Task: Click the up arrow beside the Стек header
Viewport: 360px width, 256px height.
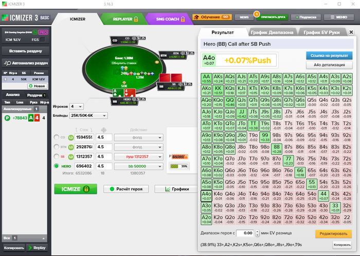Action: (x=77, y=130)
